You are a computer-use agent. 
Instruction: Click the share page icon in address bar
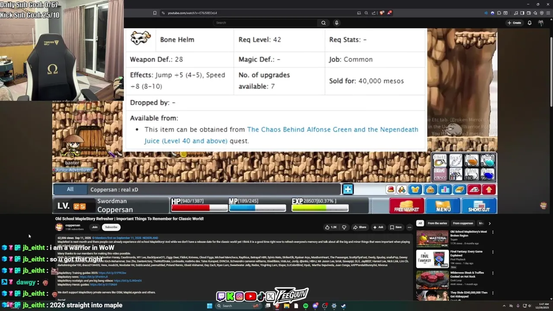click(x=374, y=13)
